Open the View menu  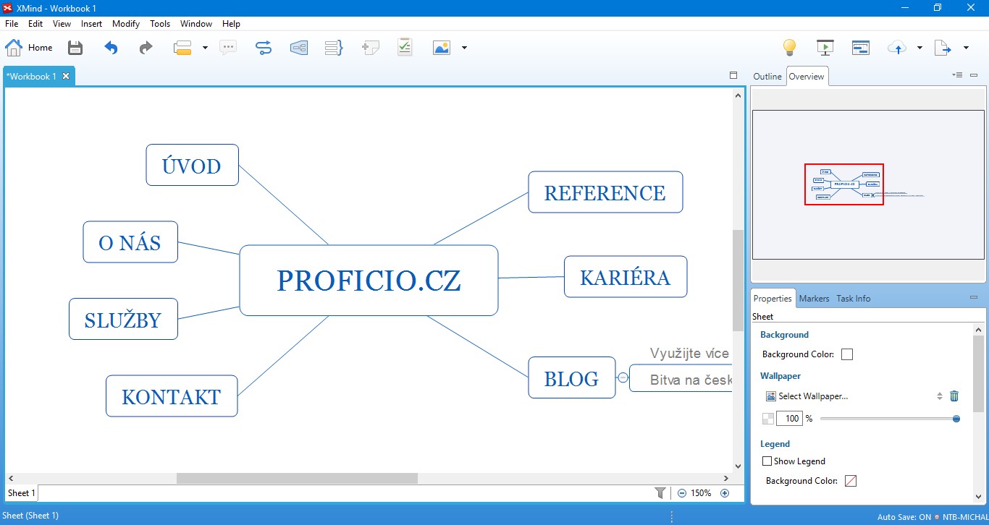click(62, 24)
